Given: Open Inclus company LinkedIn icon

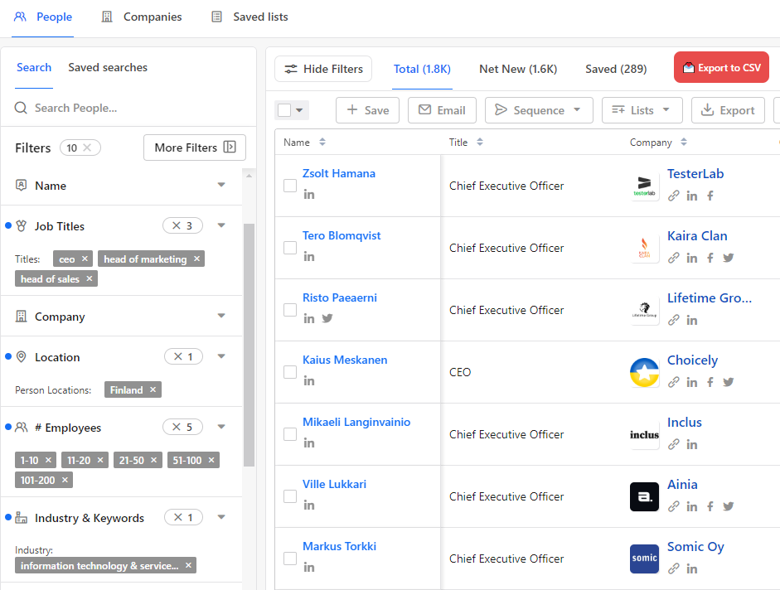Looking at the screenshot, I should (692, 444).
